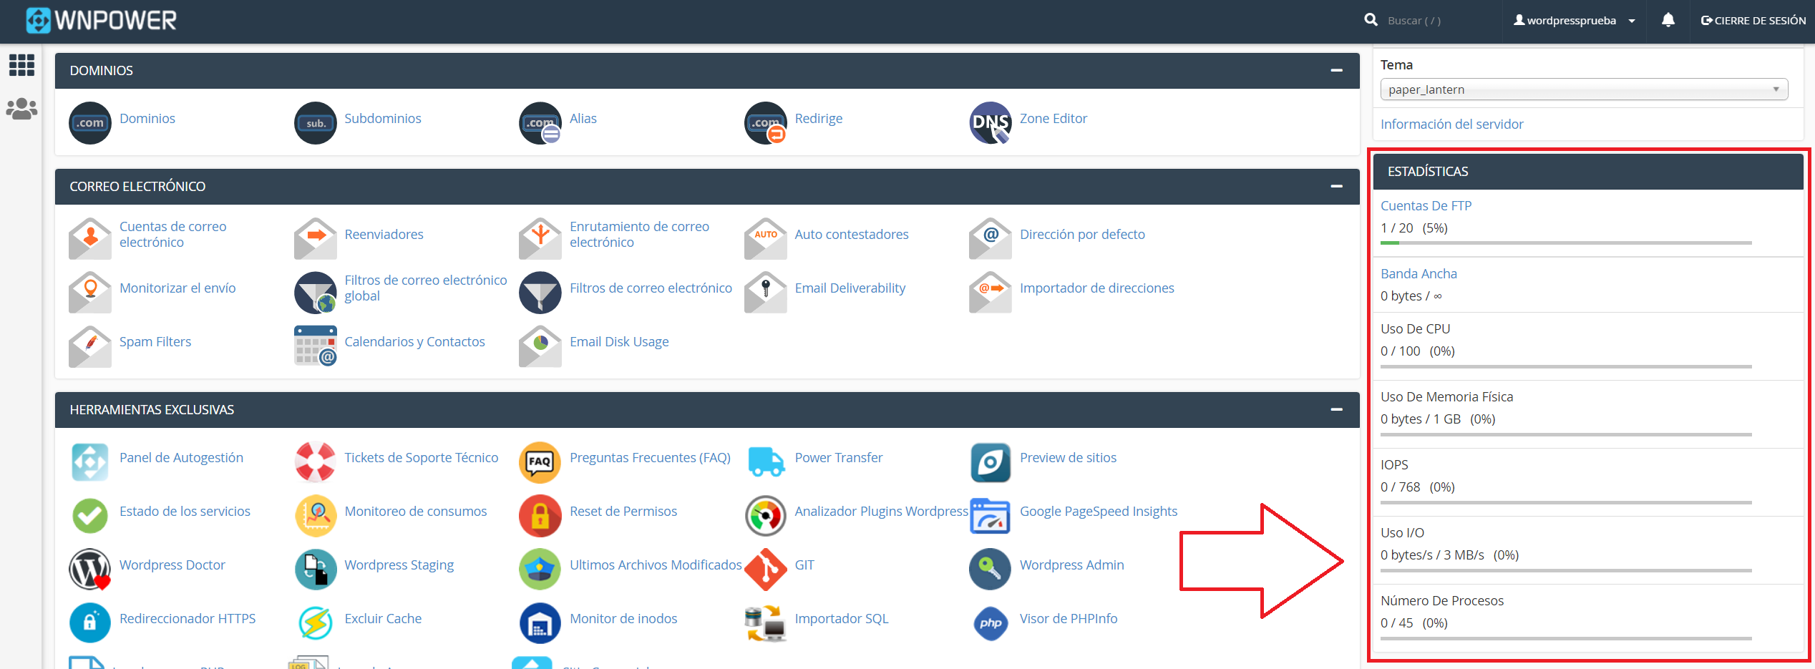Open the Reset de Permisos padlock icon
The height and width of the screenshot is (669, 1815).
540,515
